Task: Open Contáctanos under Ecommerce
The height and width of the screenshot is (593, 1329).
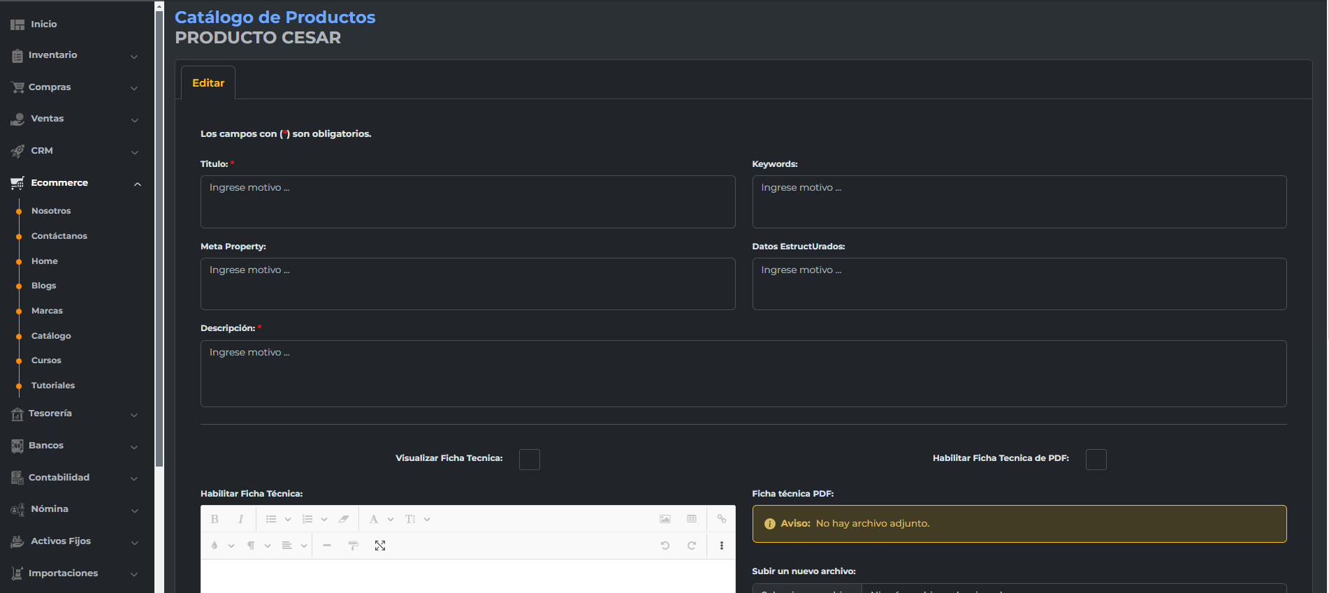Action: tap(59, 236)
